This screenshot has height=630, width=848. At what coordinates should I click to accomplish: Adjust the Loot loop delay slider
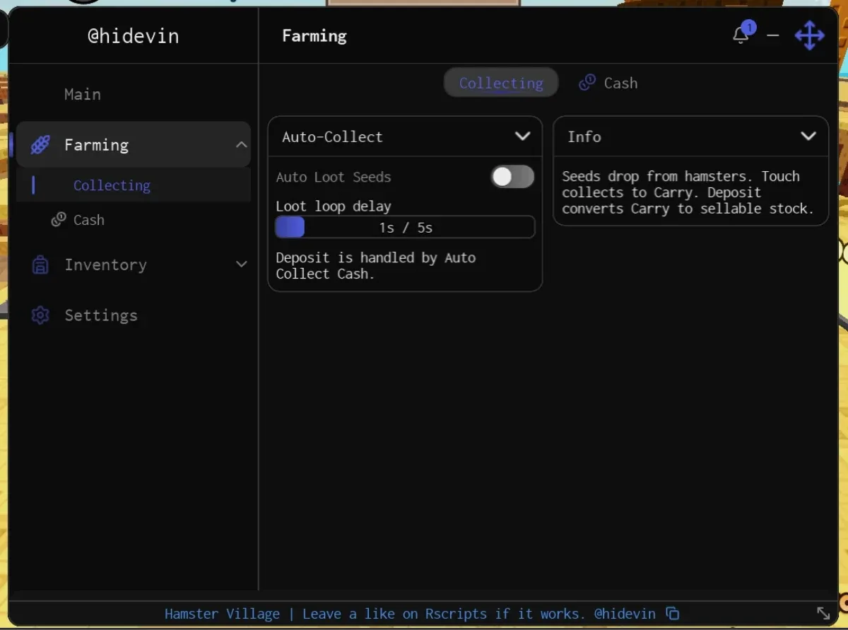[x=405, y=228]
